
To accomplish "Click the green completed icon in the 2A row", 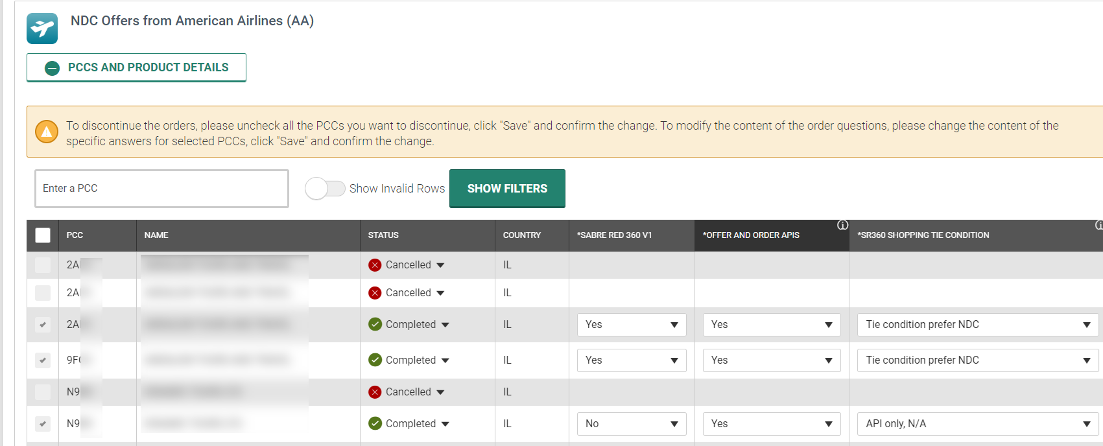I will pyautogui.click(x=375, y=324).
